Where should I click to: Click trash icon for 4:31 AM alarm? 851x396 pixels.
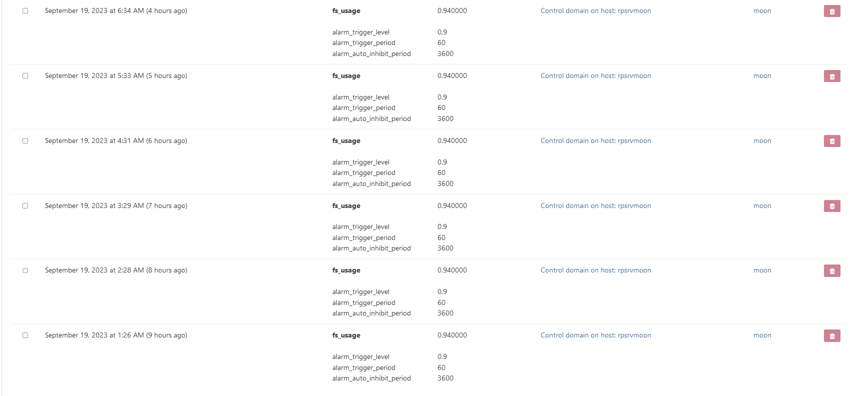(831, 141)
